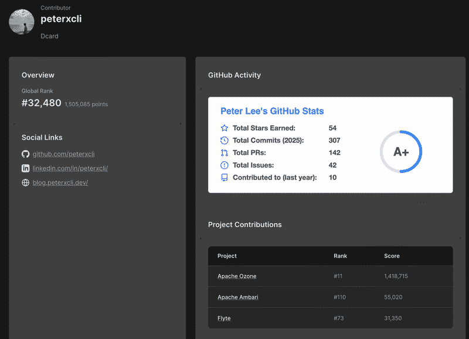Open linkedin.com/in/peterxcli/ link
This screenshot has height=339, width=469.
(x=70, y=168)
